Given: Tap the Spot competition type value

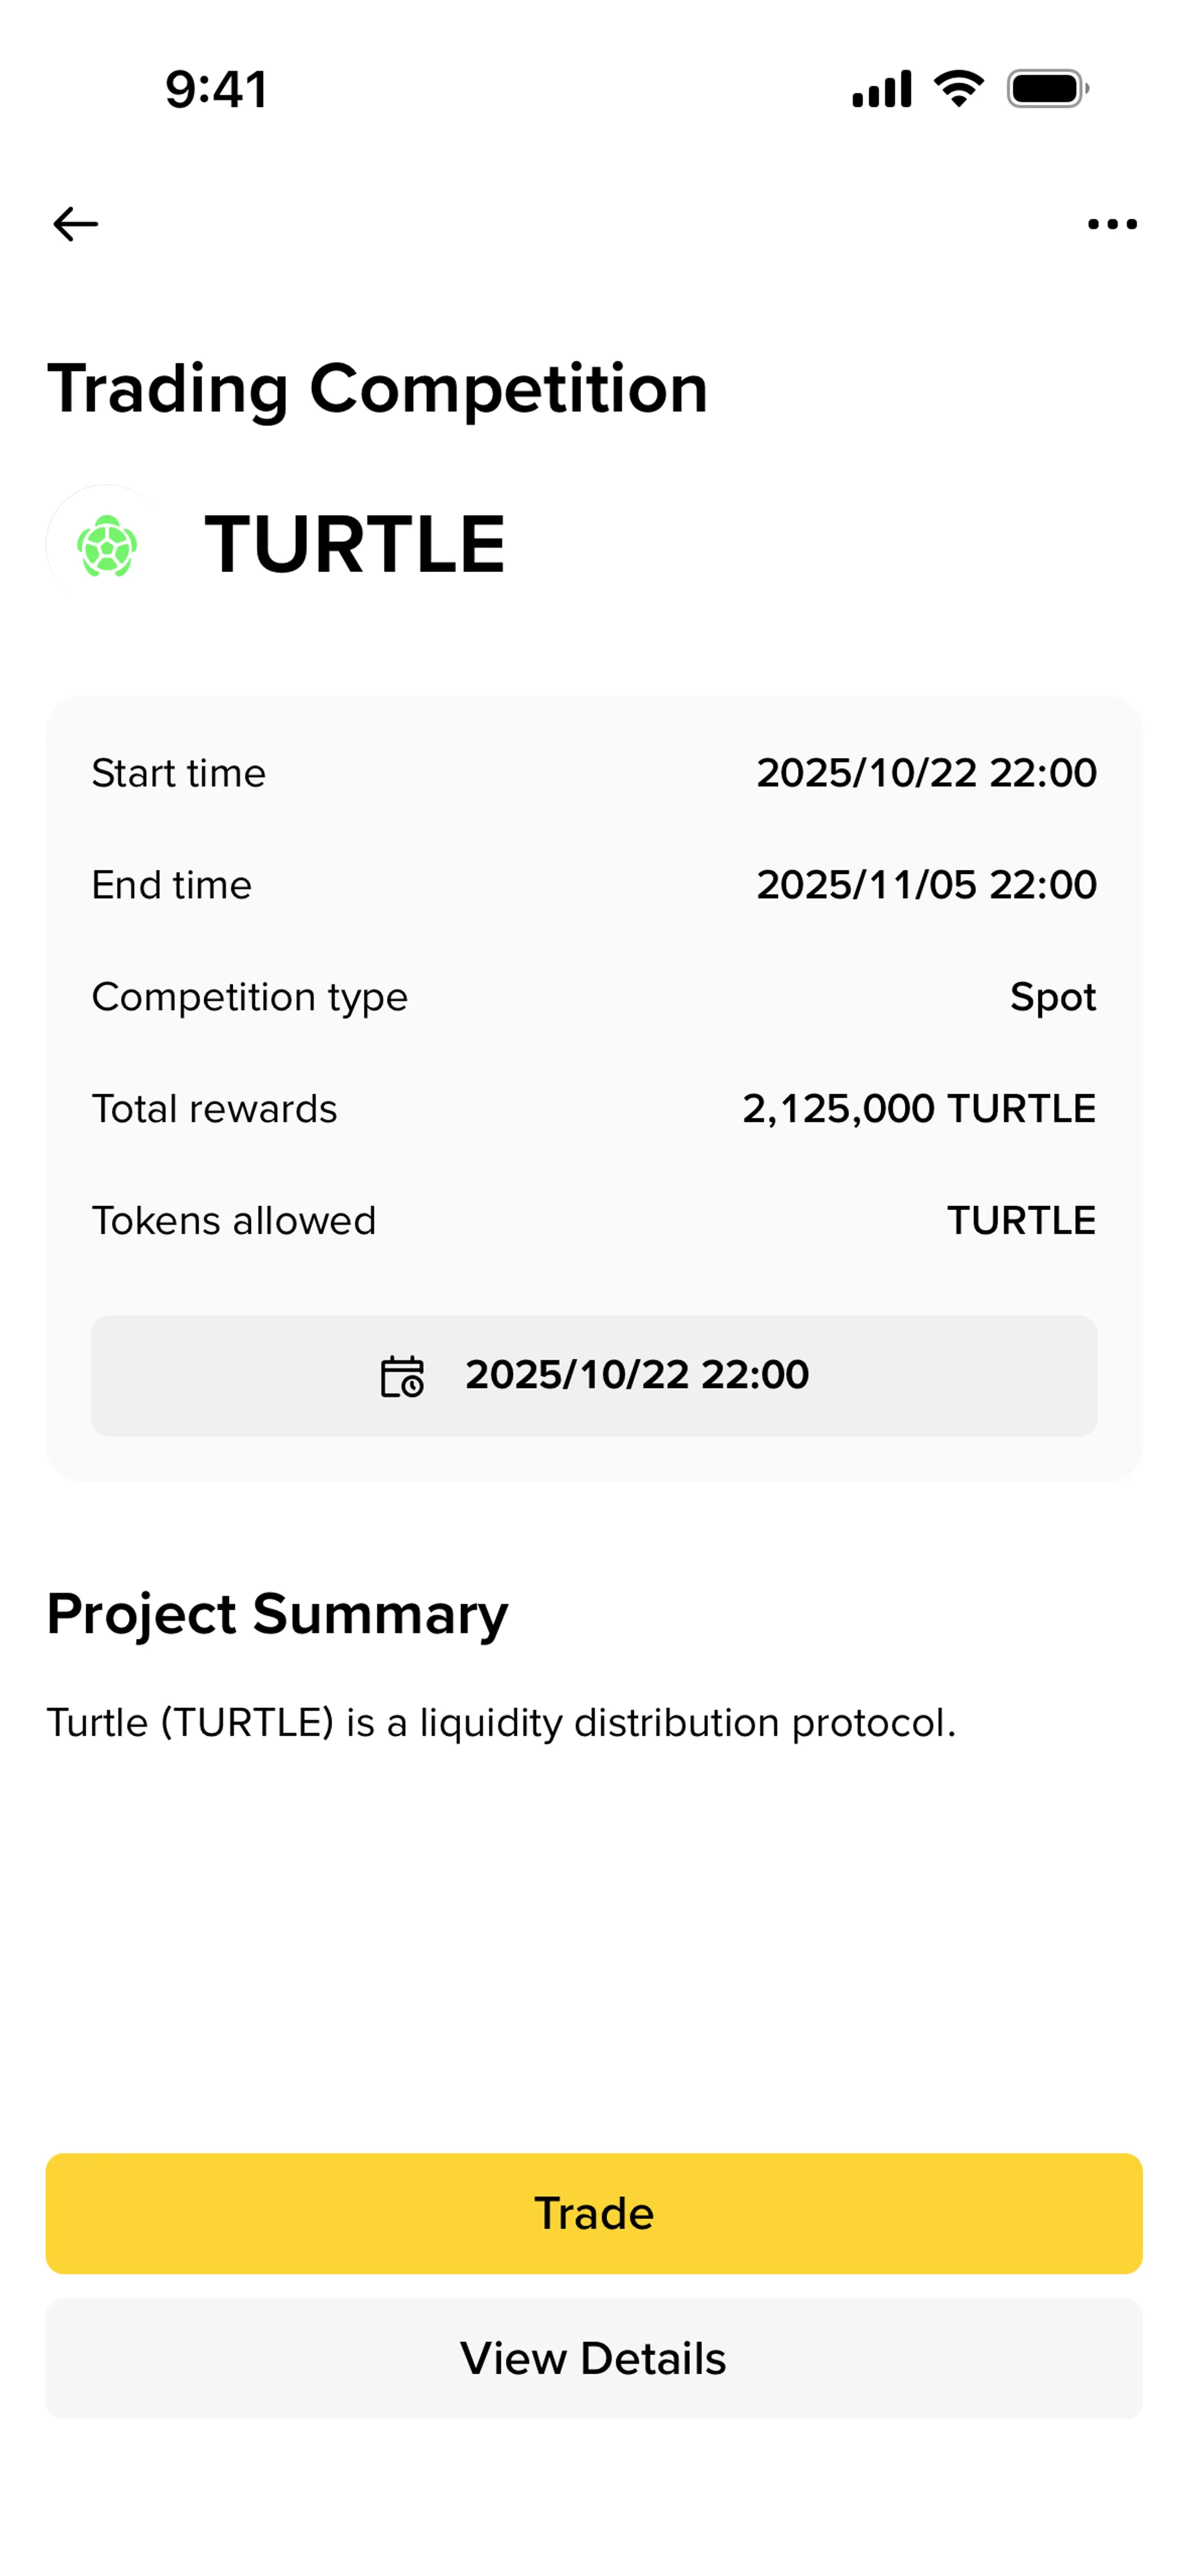Looking at the screenshot, I should (1052, 997).
